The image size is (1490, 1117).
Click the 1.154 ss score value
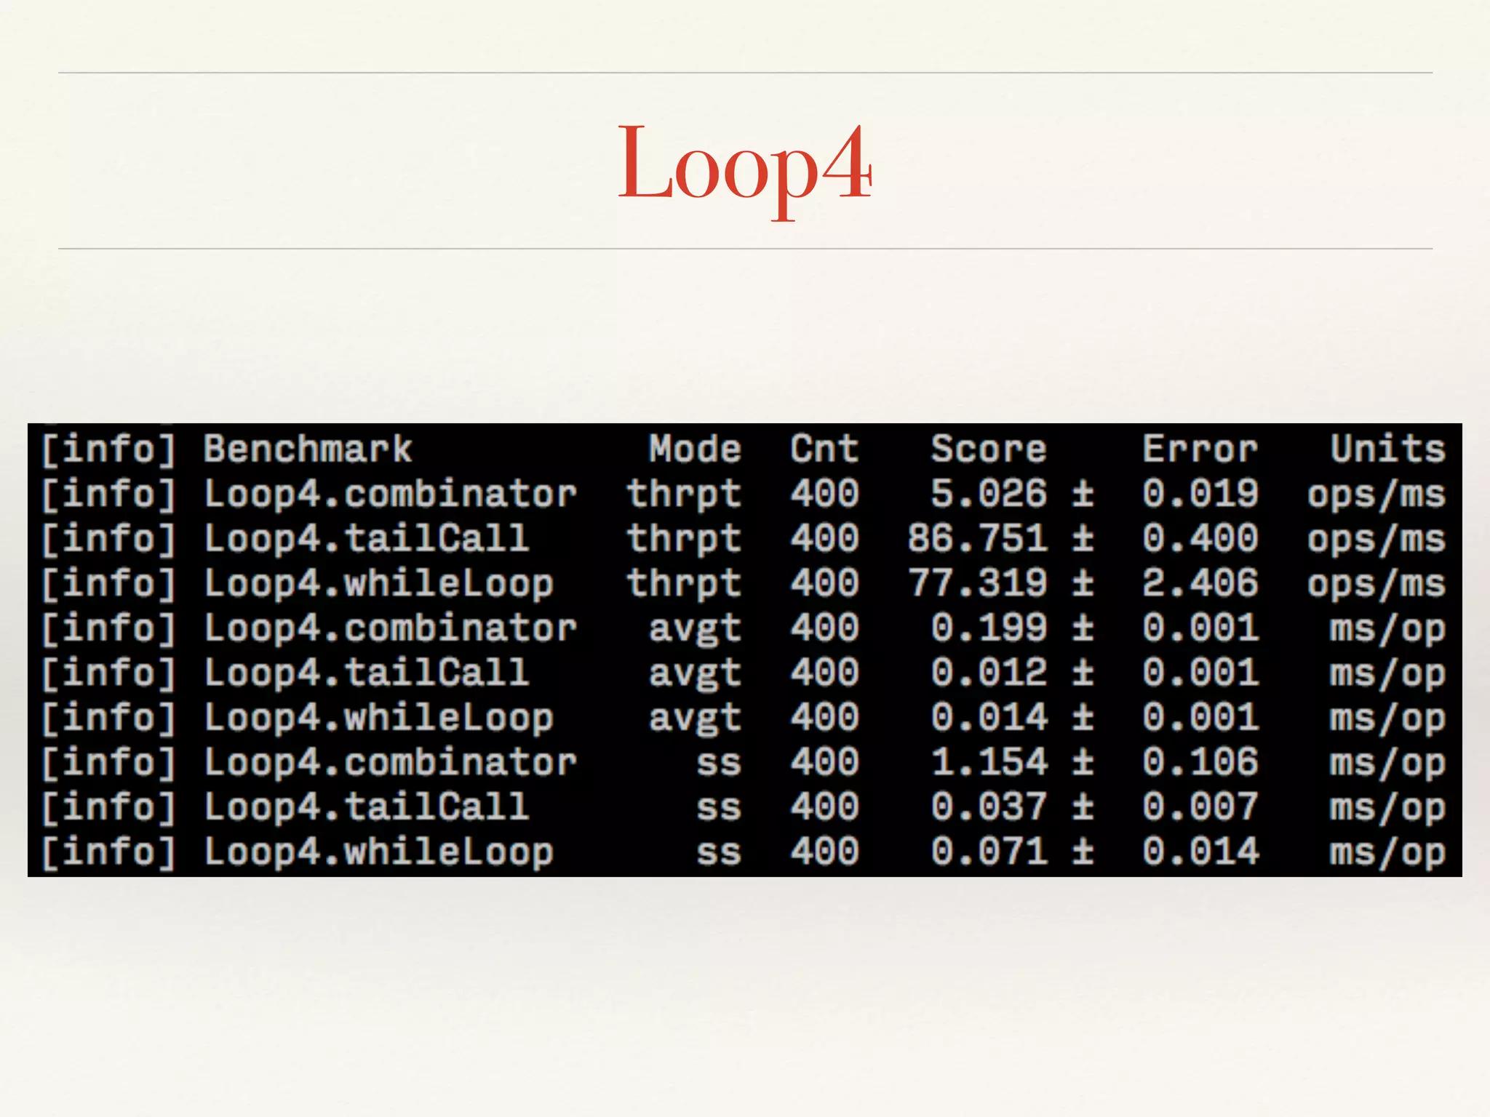point(989,763)
